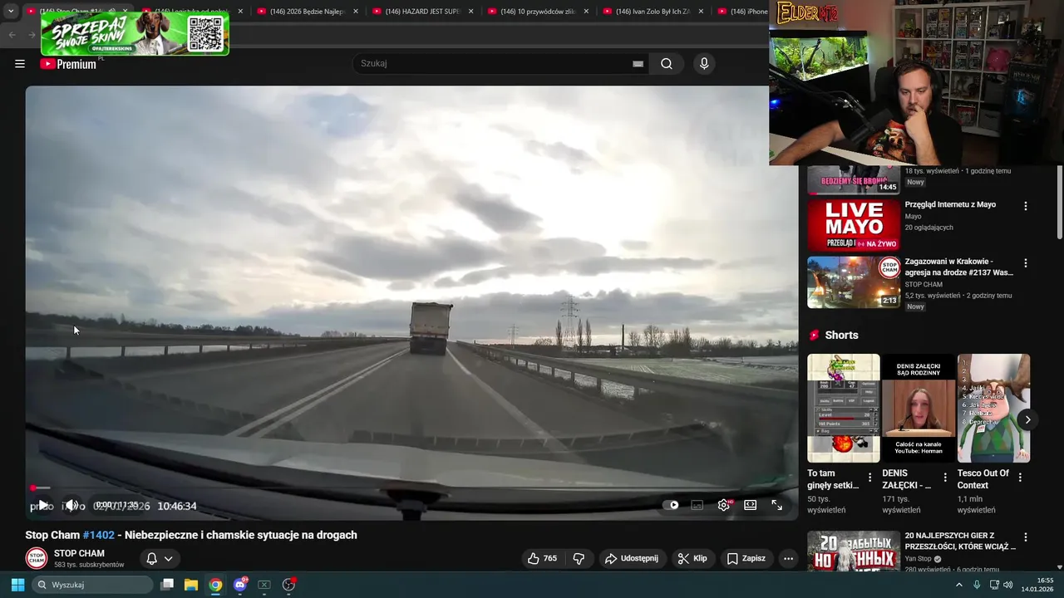Image resolution: width=1064 pixels, height=598 pixels.
Task: Start voice search with microphone
Action: [704, 64]
